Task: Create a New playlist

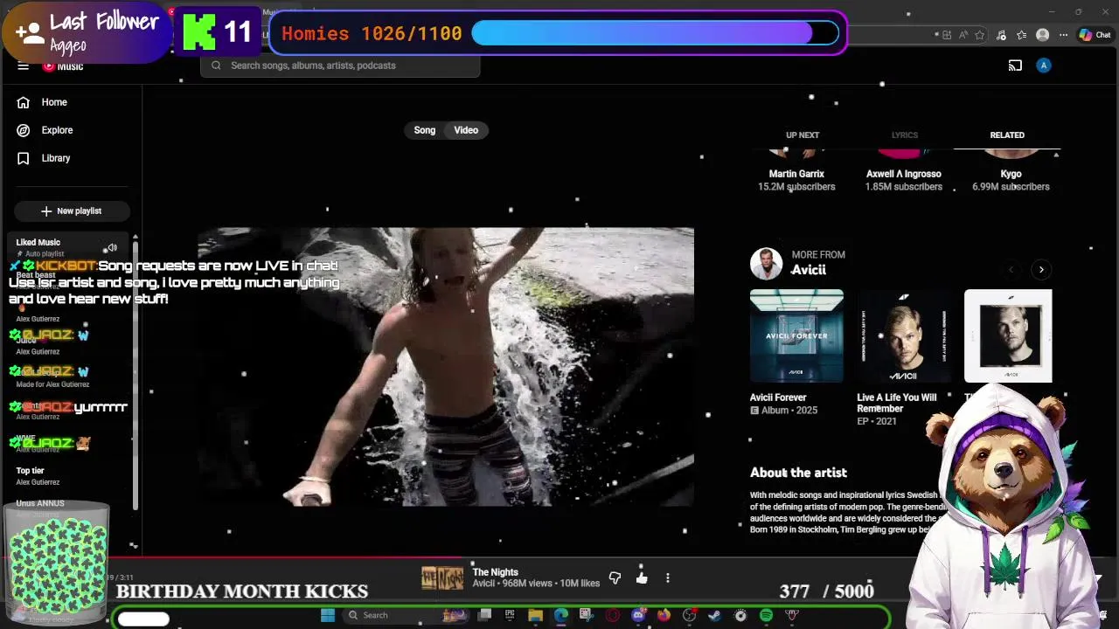Action: pos(72,211)
